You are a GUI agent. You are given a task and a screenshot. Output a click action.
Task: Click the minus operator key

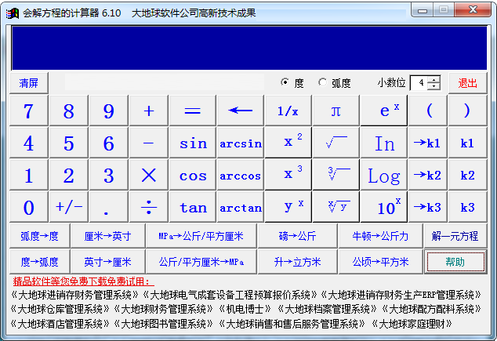(x=149, y=143)
